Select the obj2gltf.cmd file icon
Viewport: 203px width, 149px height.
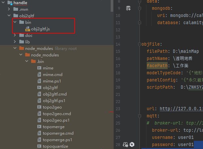[39, 94]
